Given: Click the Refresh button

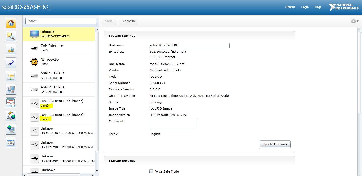Looking at the screenshot, I should click(129, 21).
